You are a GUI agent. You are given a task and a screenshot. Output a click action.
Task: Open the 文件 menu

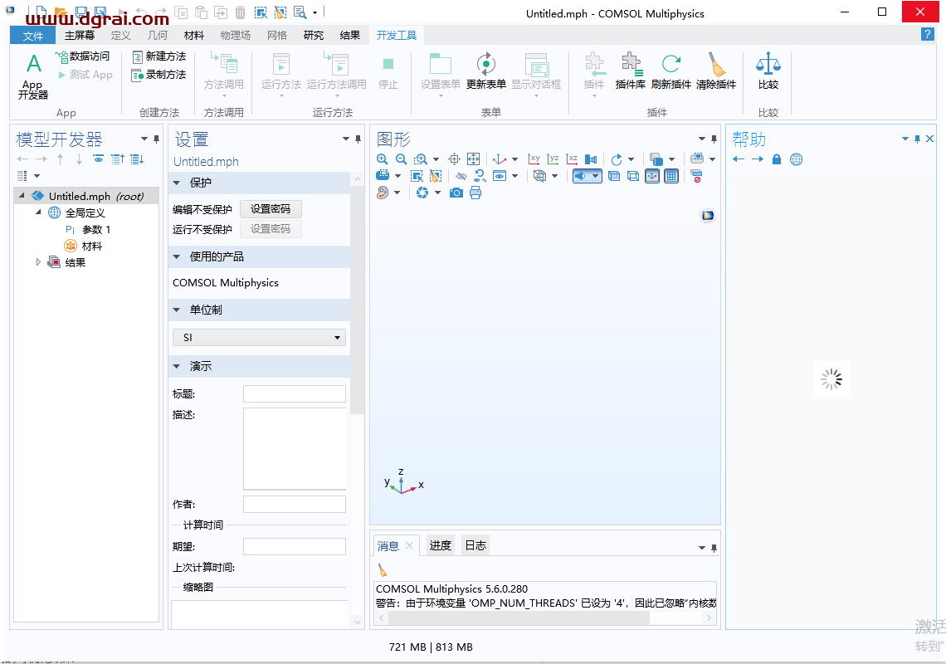(x=32, y=36)
